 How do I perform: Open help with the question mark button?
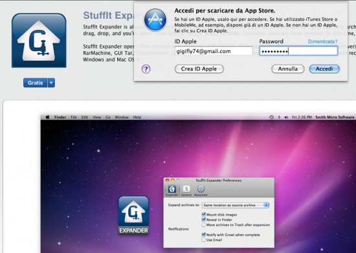coord(146,69)
